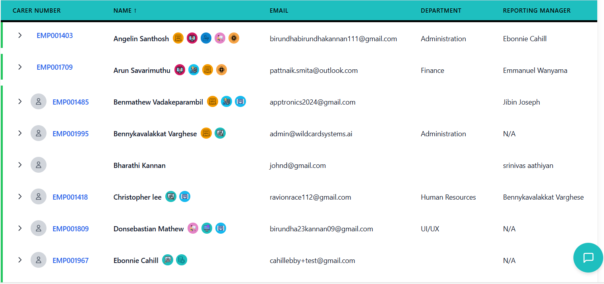Click Bennykavalakkat Varghese's teal monitor badge
The image size is (604, 284).
220,133
